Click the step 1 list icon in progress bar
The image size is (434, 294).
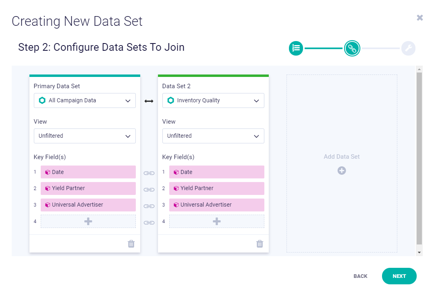pos(296,48)
